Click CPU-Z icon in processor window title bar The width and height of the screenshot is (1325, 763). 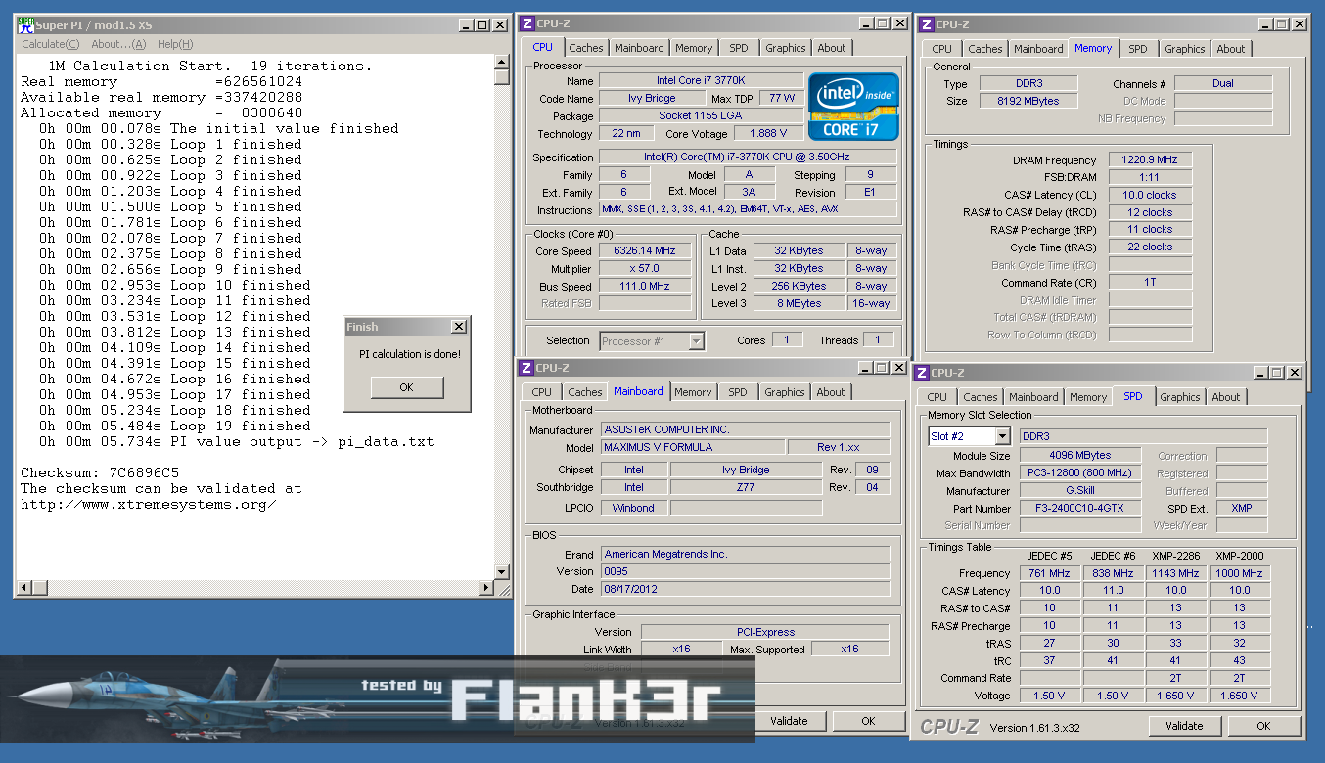pyautogui.click(x=526, y=23)
